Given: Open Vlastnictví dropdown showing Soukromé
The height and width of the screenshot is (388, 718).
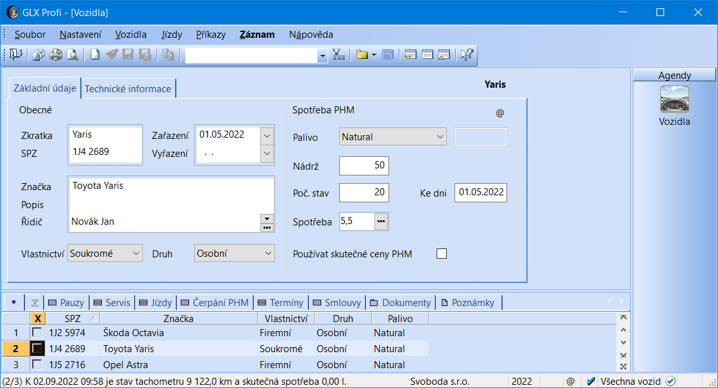Looking at the screenshot, I should 105,253.
